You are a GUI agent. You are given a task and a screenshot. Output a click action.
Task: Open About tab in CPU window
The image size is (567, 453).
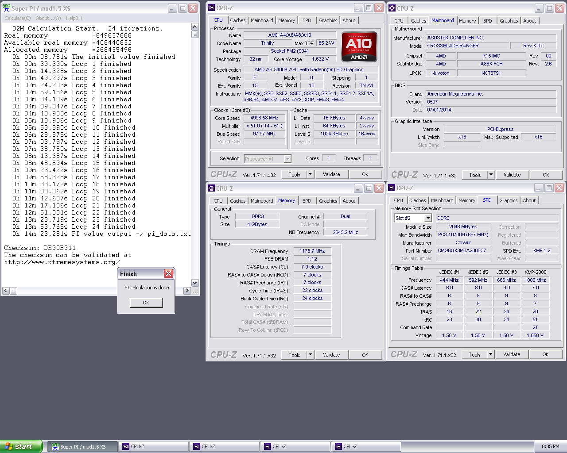tap(349, 20)
